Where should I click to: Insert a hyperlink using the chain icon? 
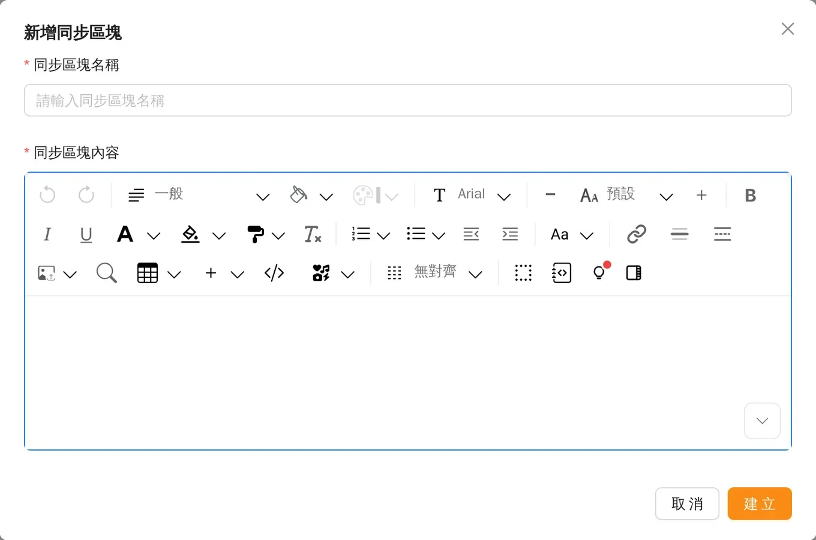pos(637,234)
